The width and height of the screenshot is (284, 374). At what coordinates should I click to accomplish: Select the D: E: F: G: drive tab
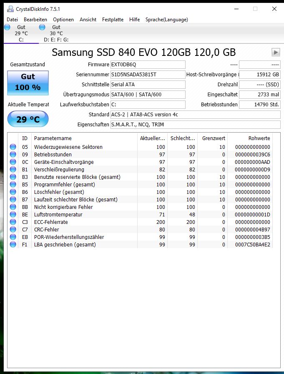(x=56, y=33)
